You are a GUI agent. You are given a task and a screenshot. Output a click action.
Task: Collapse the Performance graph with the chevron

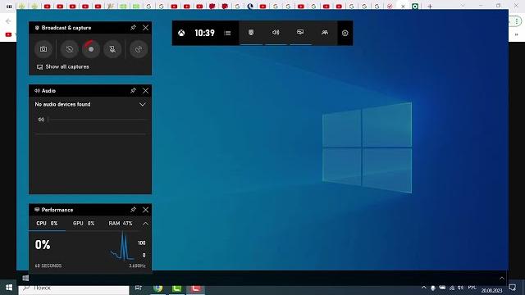(x=146, y=224)
